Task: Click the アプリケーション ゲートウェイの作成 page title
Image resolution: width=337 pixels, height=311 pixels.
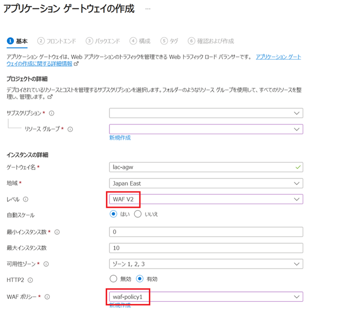Action: pyautogui.click(x=69, y=9)
